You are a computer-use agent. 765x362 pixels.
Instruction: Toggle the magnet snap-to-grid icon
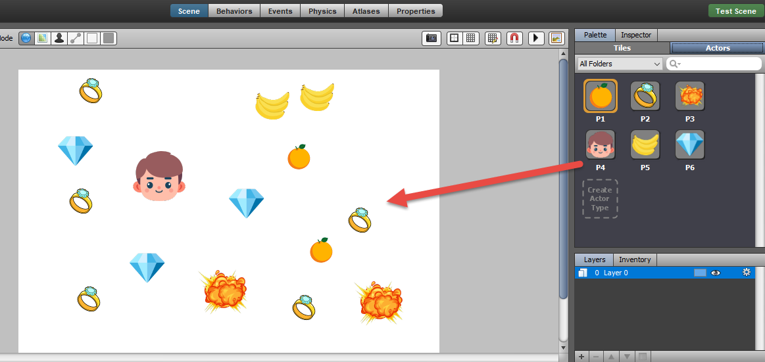pos(515,38)
